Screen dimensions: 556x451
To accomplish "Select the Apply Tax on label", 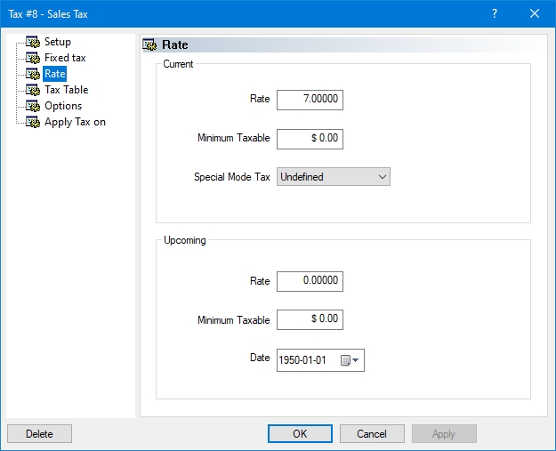I will click(x=75, y=122).
